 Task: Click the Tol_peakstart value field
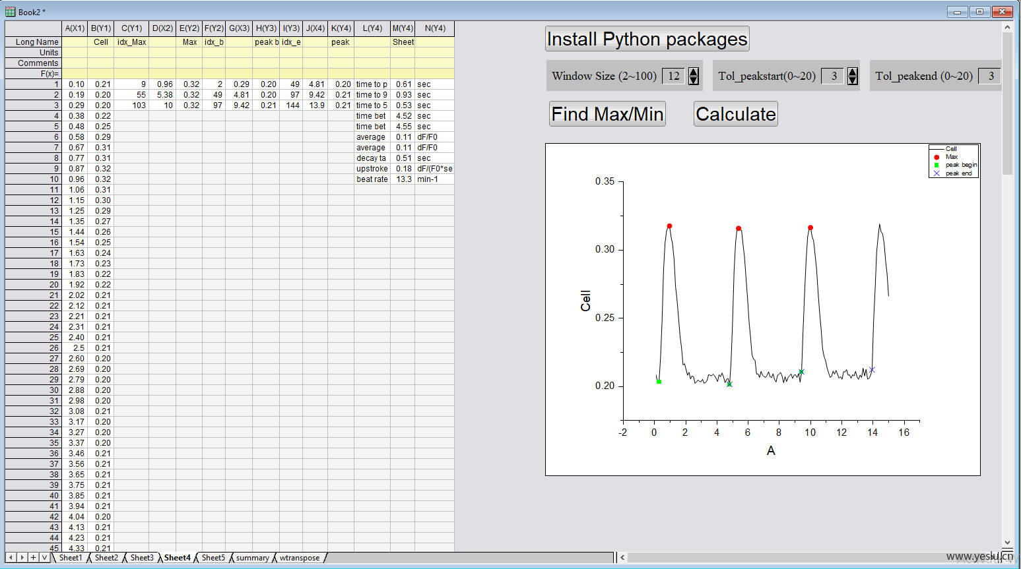tap(834, 76)
